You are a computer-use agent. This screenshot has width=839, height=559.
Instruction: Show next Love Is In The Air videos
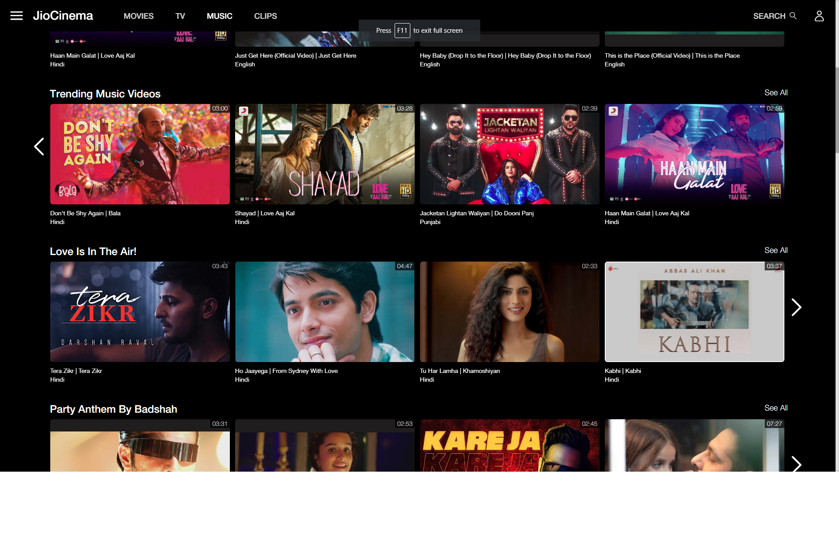[x=796, y=307]
